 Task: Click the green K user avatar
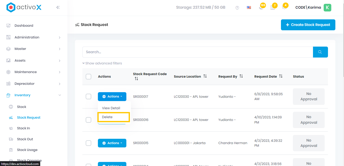[x=327, y=8]
